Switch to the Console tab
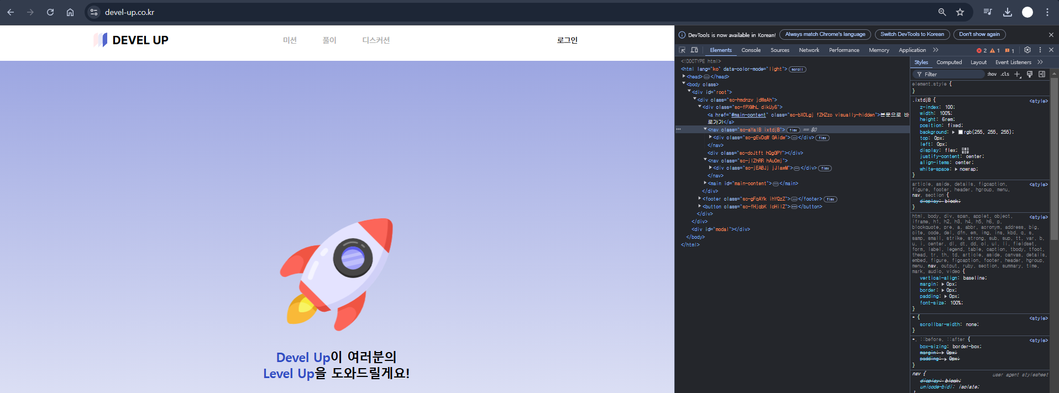Screen dimensions: 1059x393 pyautogui.click(x=751, y=50)
